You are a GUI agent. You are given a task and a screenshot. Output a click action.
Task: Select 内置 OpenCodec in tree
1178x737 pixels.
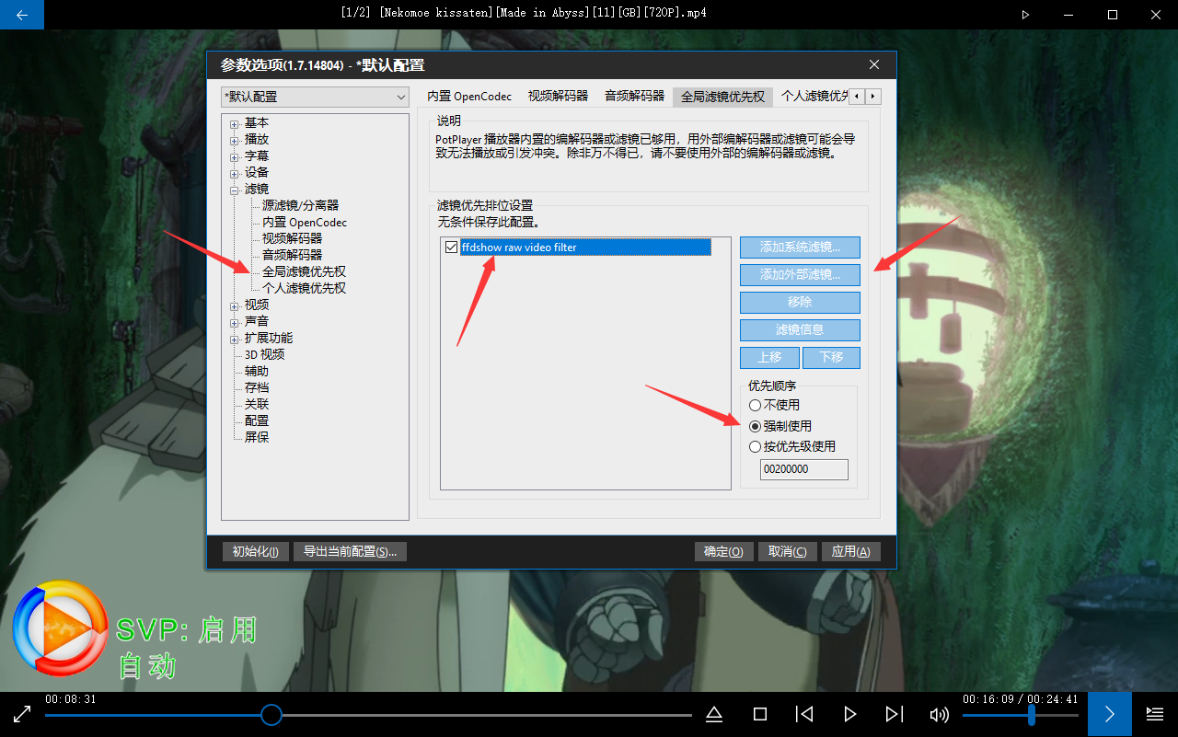pos(304,222)
